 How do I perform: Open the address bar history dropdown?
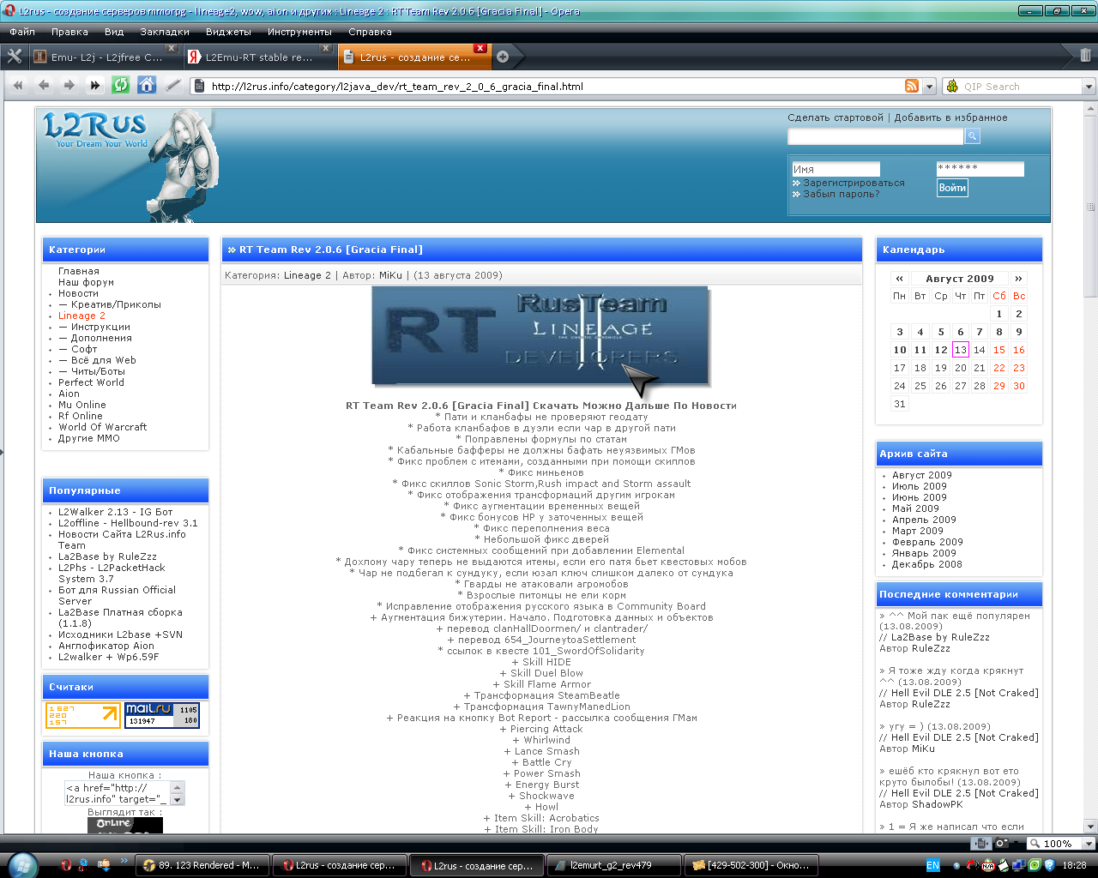[x=929, y=86]
